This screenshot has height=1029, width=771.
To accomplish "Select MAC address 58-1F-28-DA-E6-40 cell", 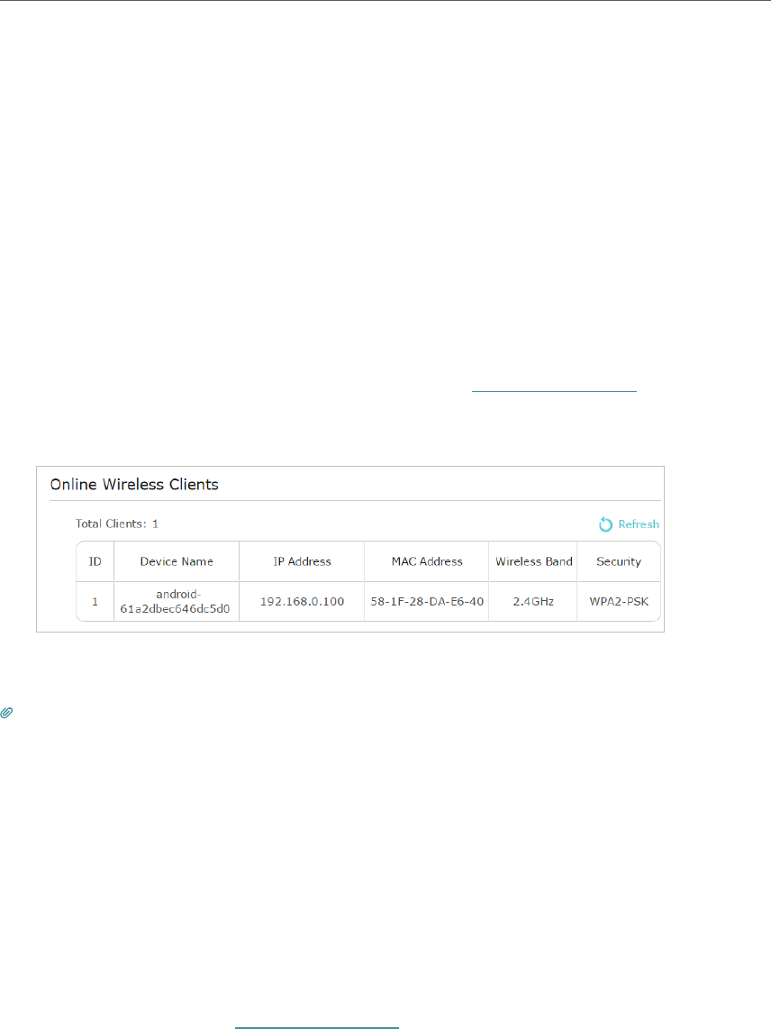I will tap(427, 602).
